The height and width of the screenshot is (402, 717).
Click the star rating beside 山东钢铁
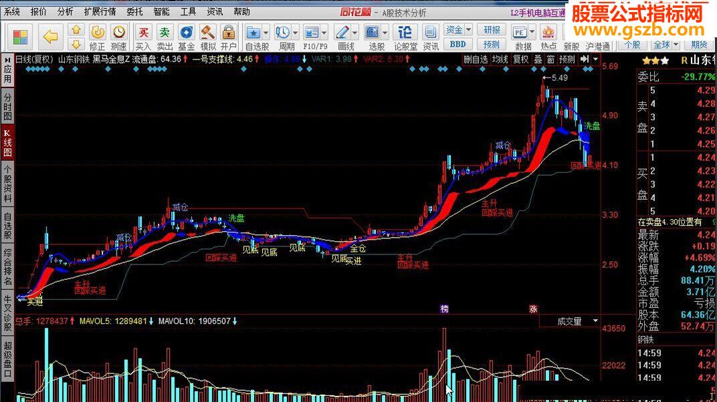pos(655,60)
